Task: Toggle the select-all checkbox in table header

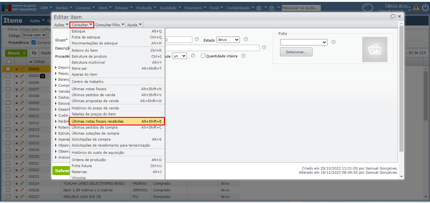Action: [9, 61]
